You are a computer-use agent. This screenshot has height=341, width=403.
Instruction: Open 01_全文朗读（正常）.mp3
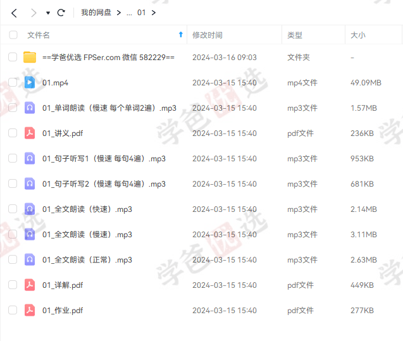(87, 260)
